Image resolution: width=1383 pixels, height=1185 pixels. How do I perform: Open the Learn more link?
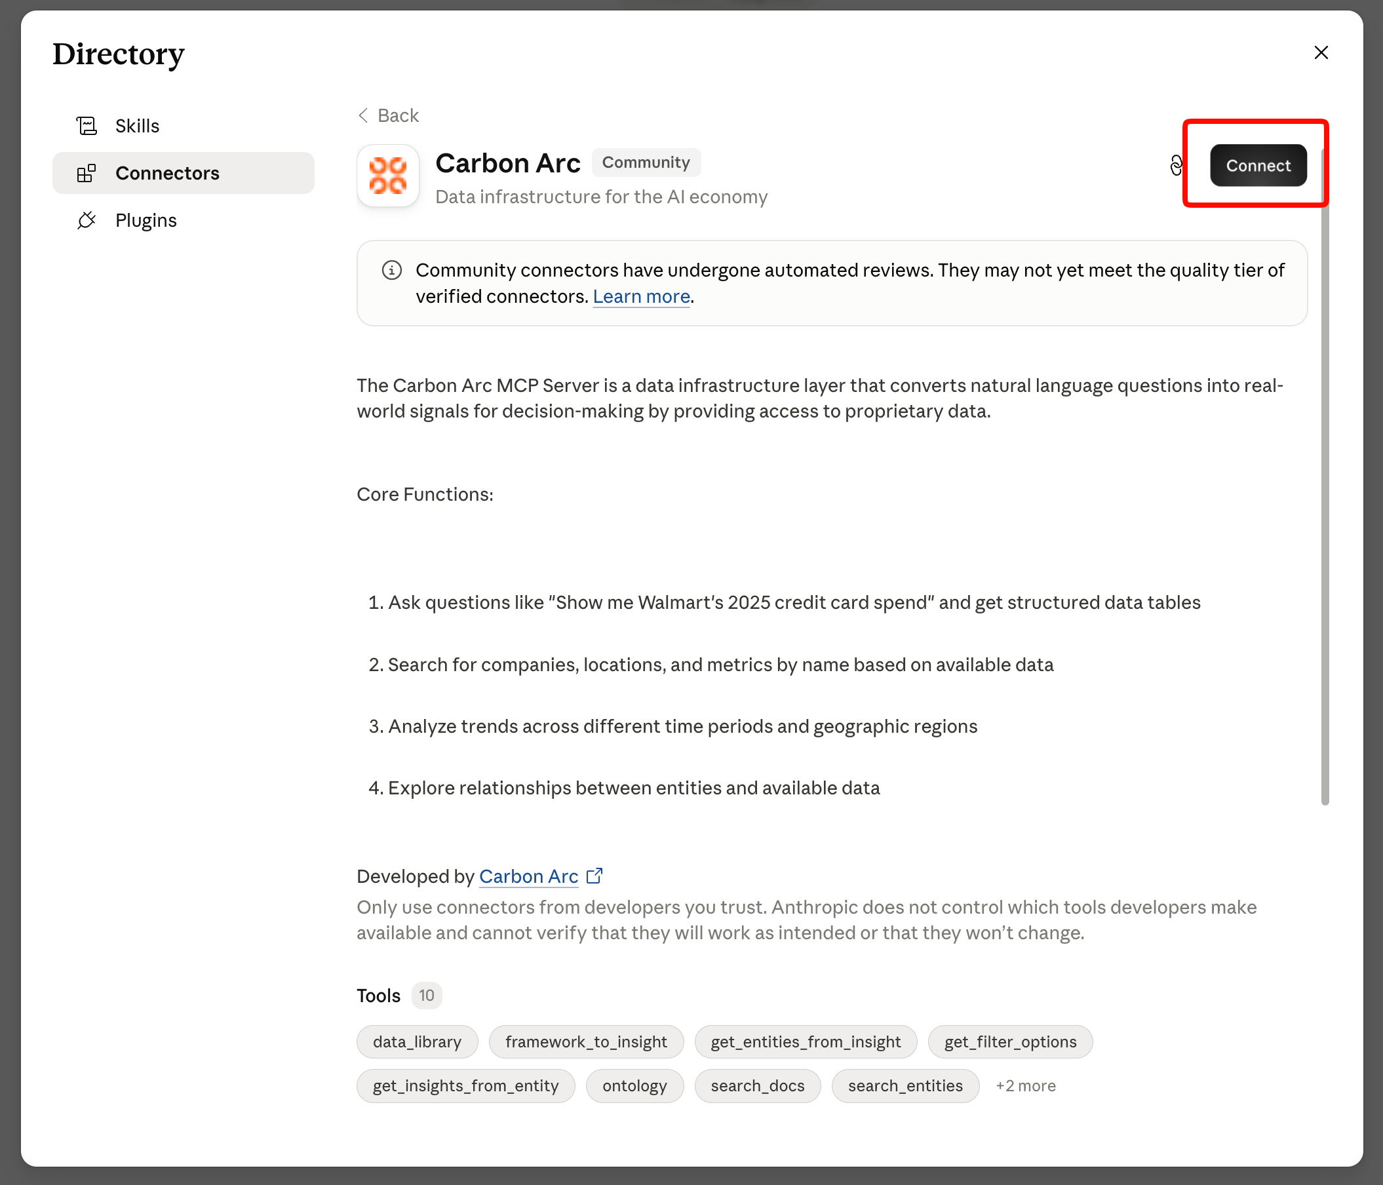click(642, 296)
